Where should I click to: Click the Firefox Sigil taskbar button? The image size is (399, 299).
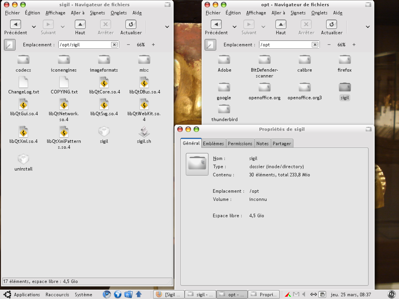169,294
